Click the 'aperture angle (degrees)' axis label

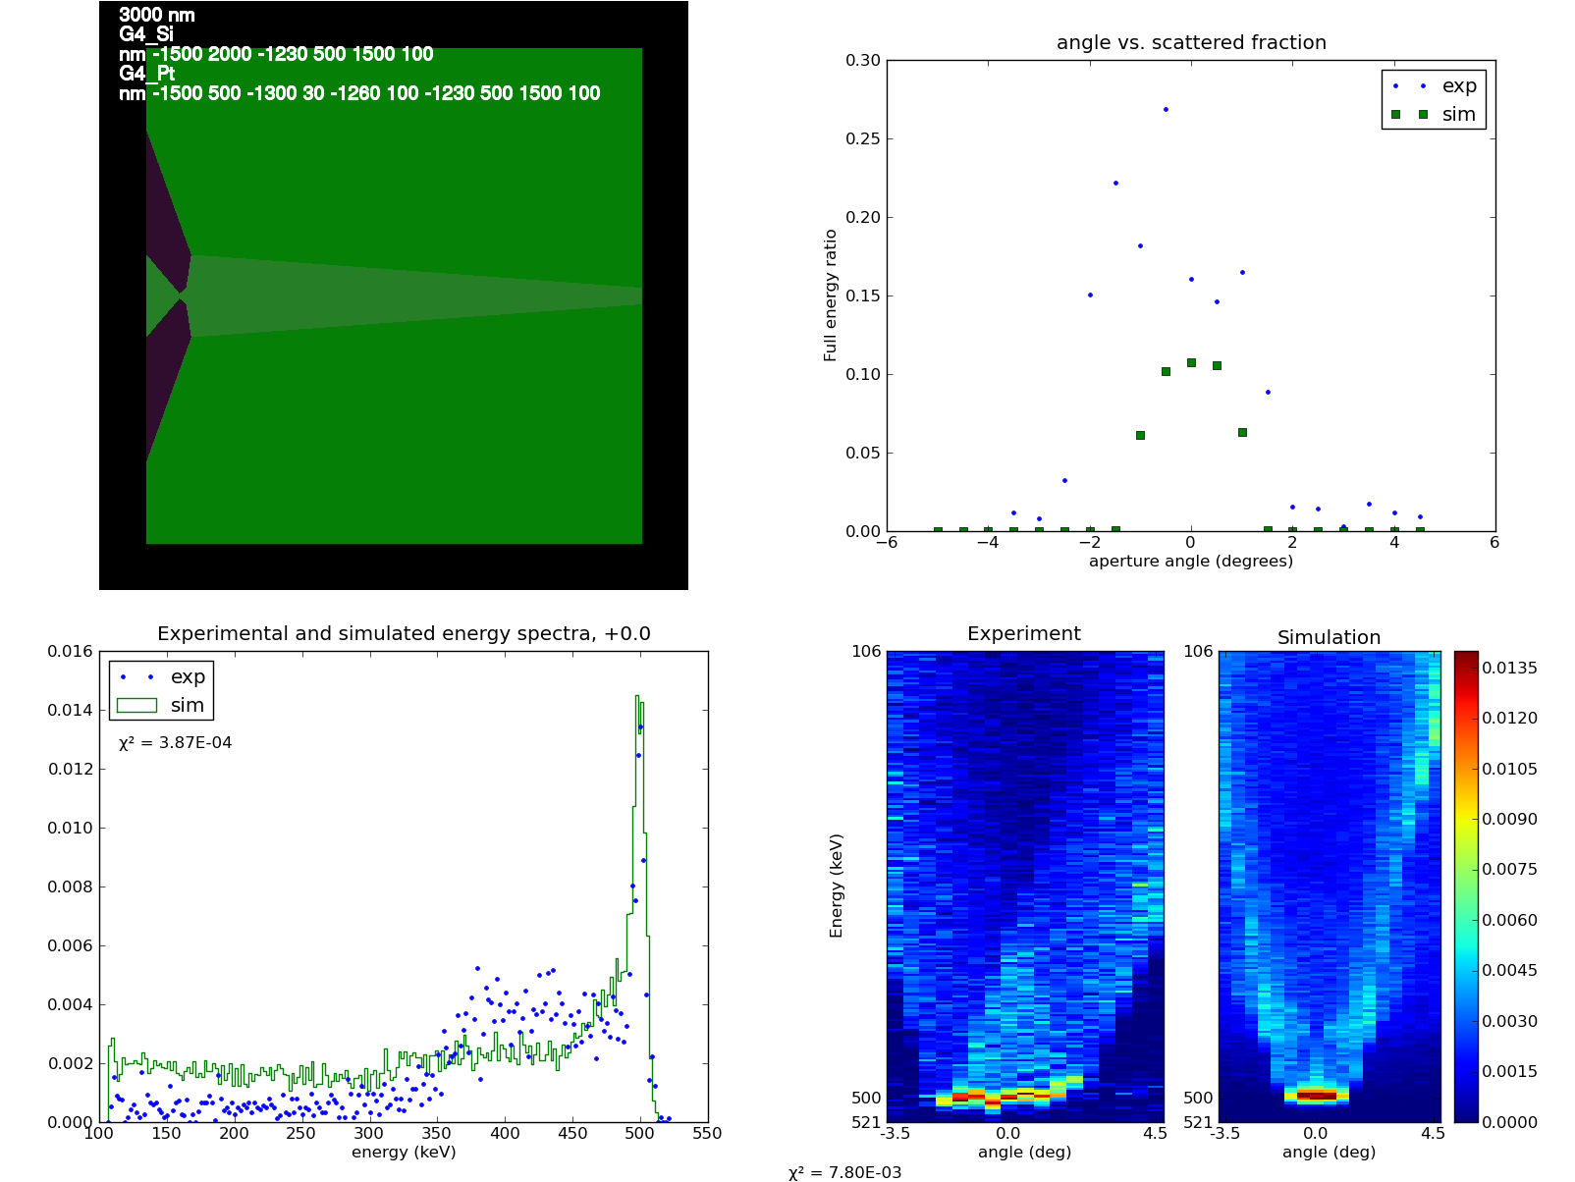coord(1191,562)
